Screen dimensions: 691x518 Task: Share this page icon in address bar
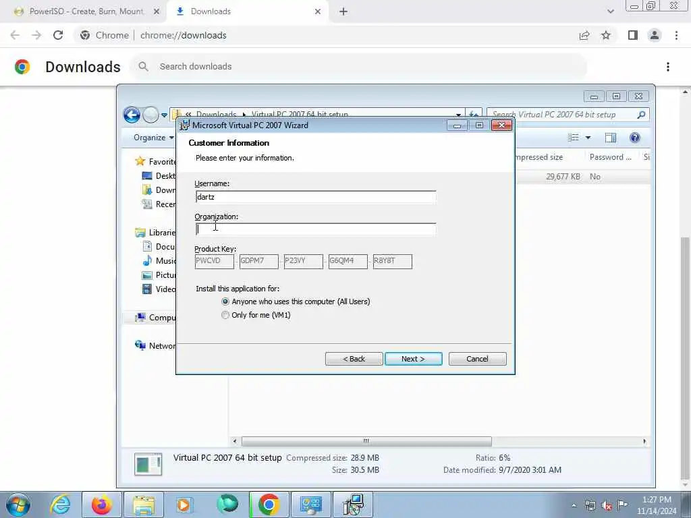[x=584, y=35]
